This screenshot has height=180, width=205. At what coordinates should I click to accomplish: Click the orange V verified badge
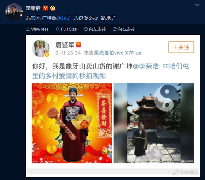coord(45,8)
